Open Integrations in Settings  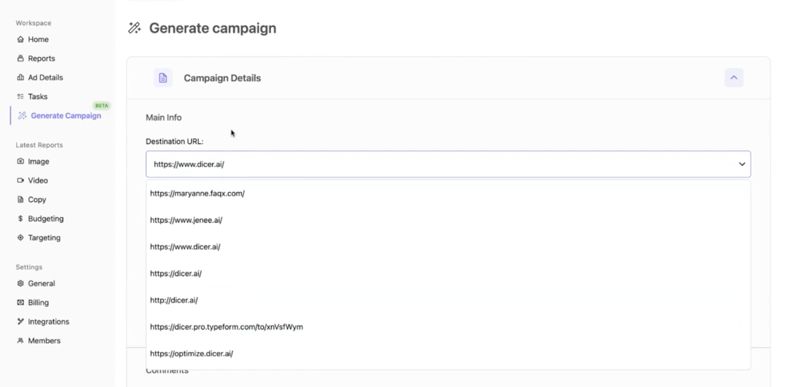(x=48, y=321)
